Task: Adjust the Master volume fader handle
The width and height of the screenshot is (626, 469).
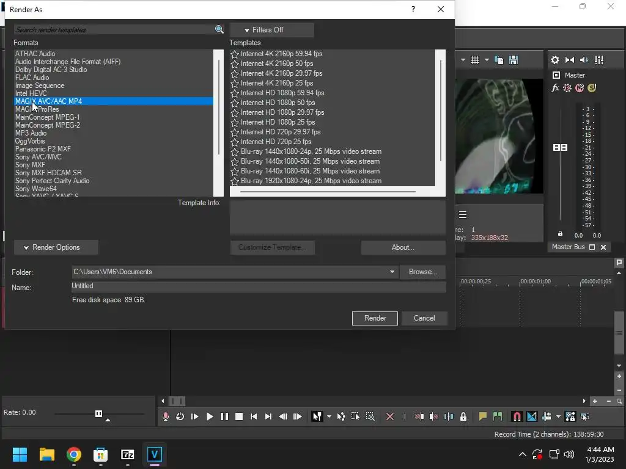Action: point(560,148)
